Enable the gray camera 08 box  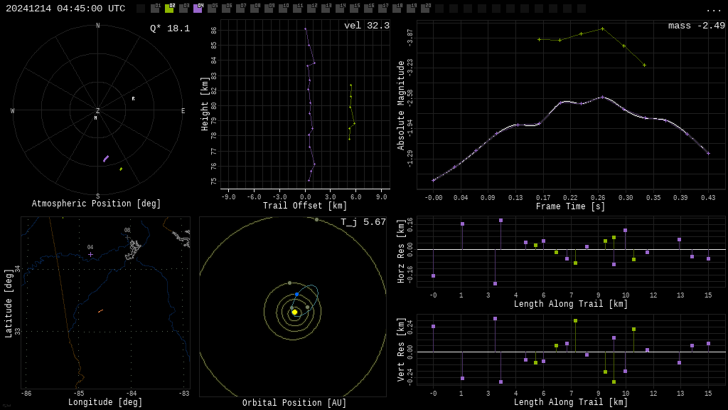point(255,9)
